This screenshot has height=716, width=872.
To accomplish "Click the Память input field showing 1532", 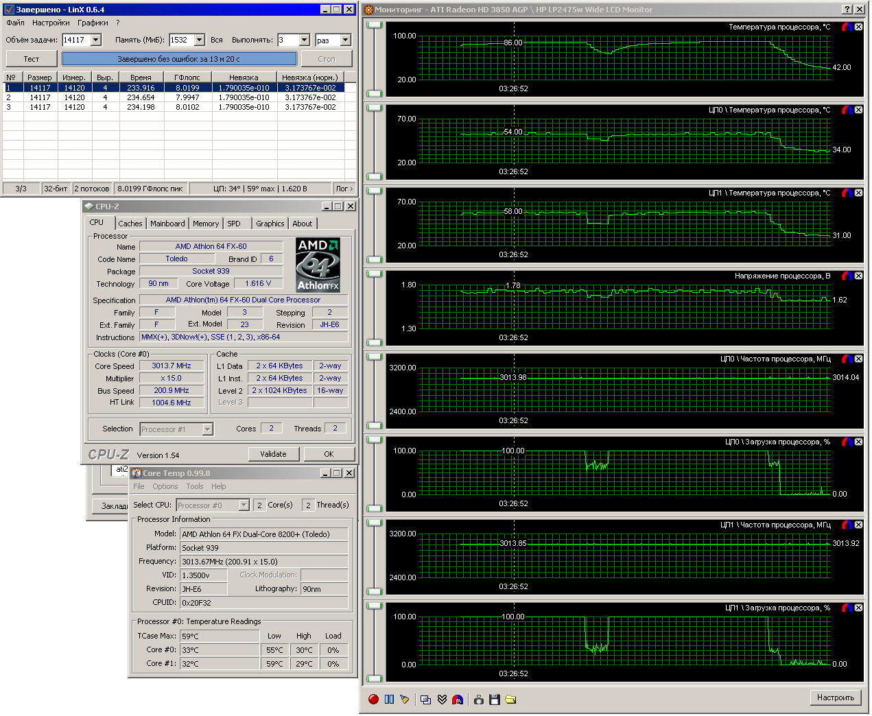I will coord(182,40).
